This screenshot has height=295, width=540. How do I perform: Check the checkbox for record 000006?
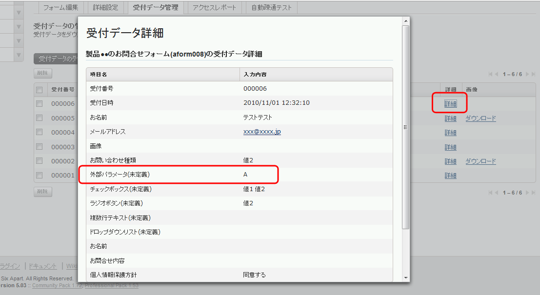[40, 104]
